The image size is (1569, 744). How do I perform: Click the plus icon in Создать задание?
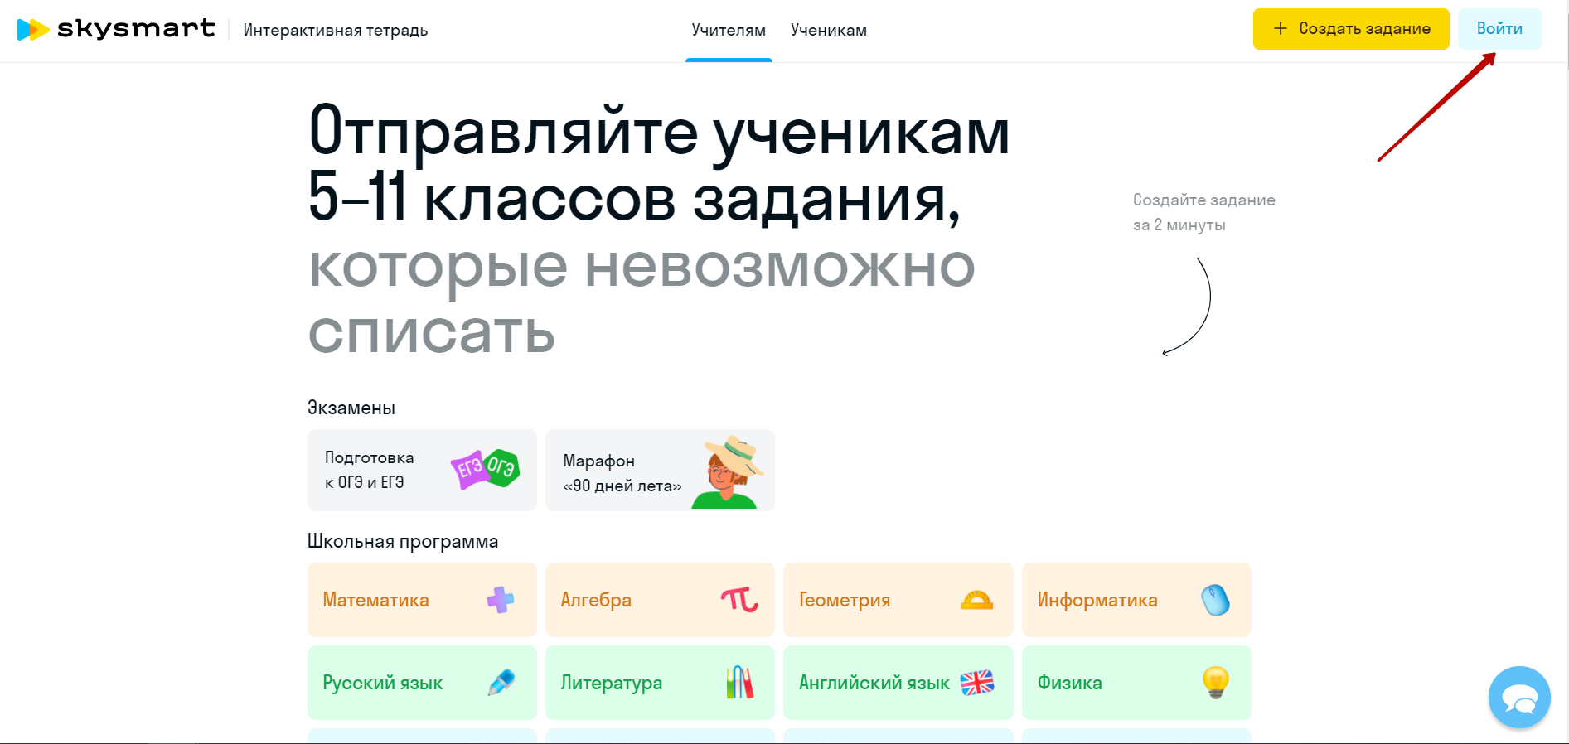(x=1281, y=28)
